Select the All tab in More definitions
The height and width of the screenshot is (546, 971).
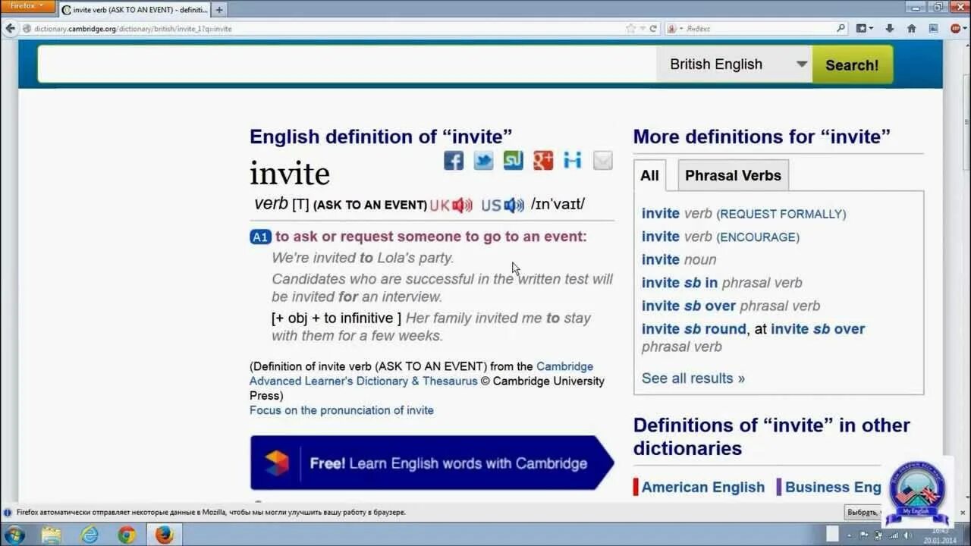point(649,175)
